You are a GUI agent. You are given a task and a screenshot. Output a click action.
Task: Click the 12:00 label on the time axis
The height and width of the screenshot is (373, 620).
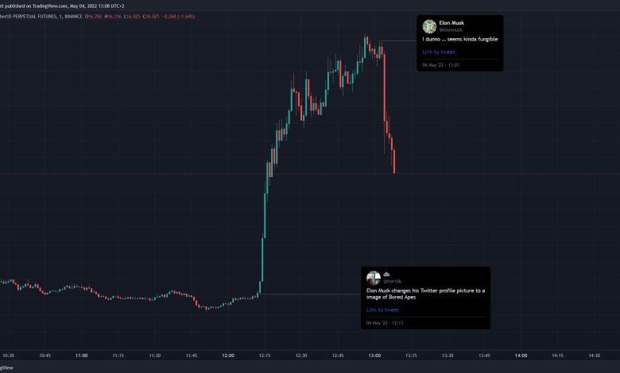pos(229,356)
